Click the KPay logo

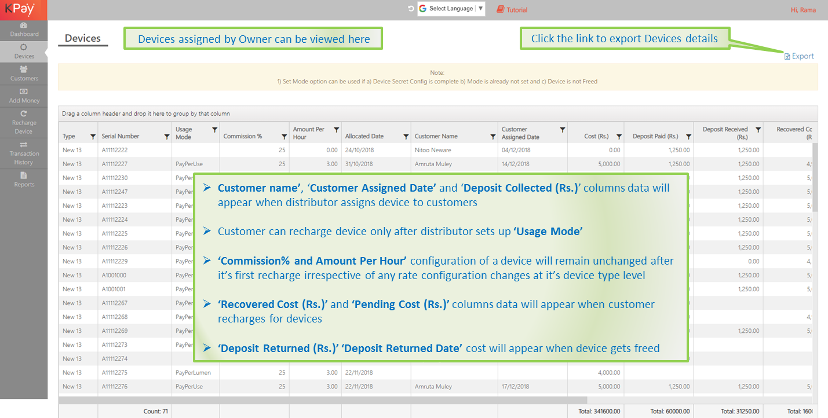(x=20, y=9)
